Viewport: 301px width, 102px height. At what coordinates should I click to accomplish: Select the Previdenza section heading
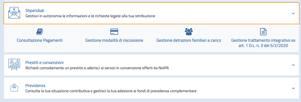pyautogui.click(x=35, y=85)
